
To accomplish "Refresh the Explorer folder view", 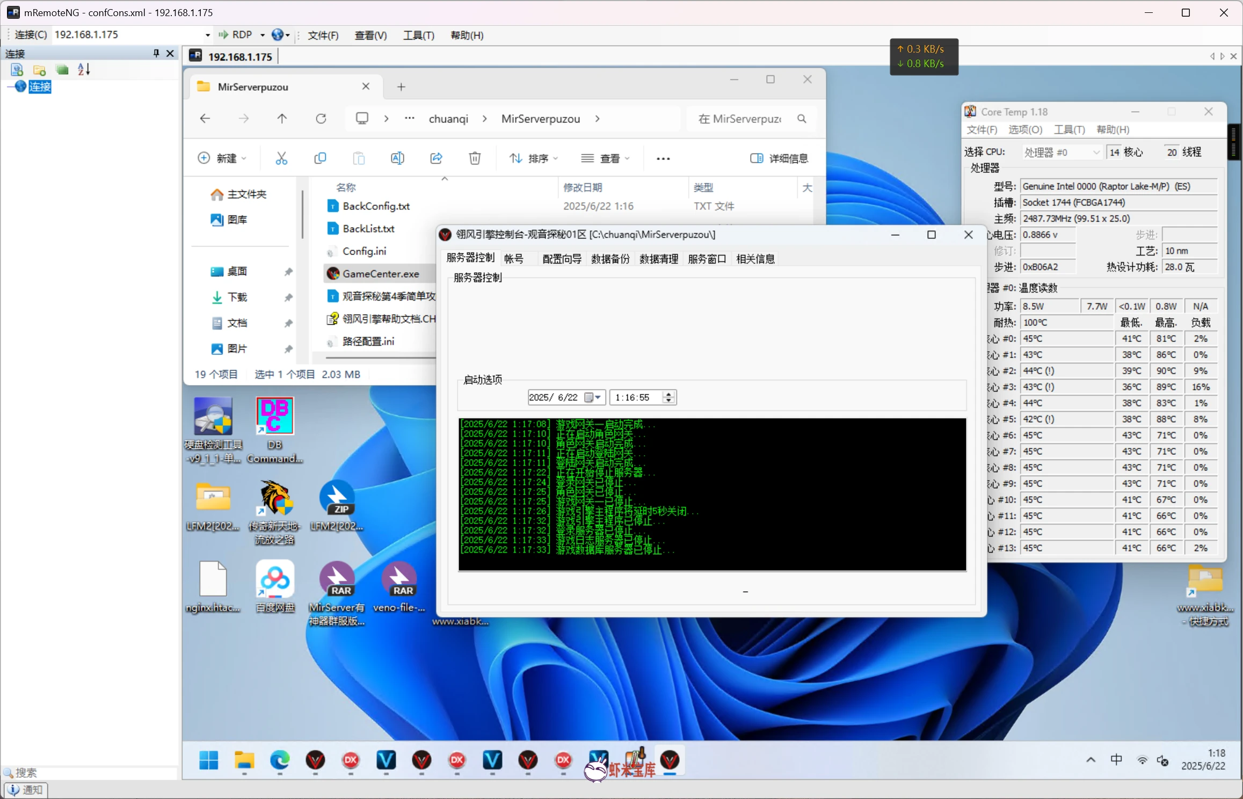I will (321, 119).
